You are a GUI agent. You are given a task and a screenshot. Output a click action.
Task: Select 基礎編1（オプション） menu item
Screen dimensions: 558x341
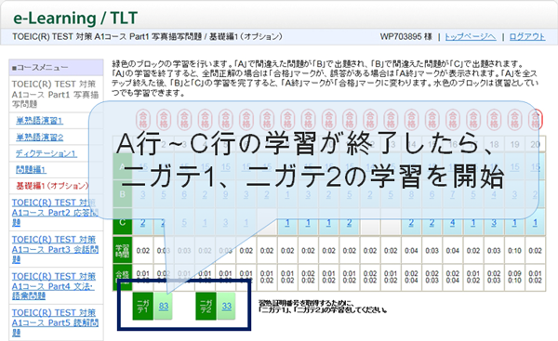tap(52, 186)
